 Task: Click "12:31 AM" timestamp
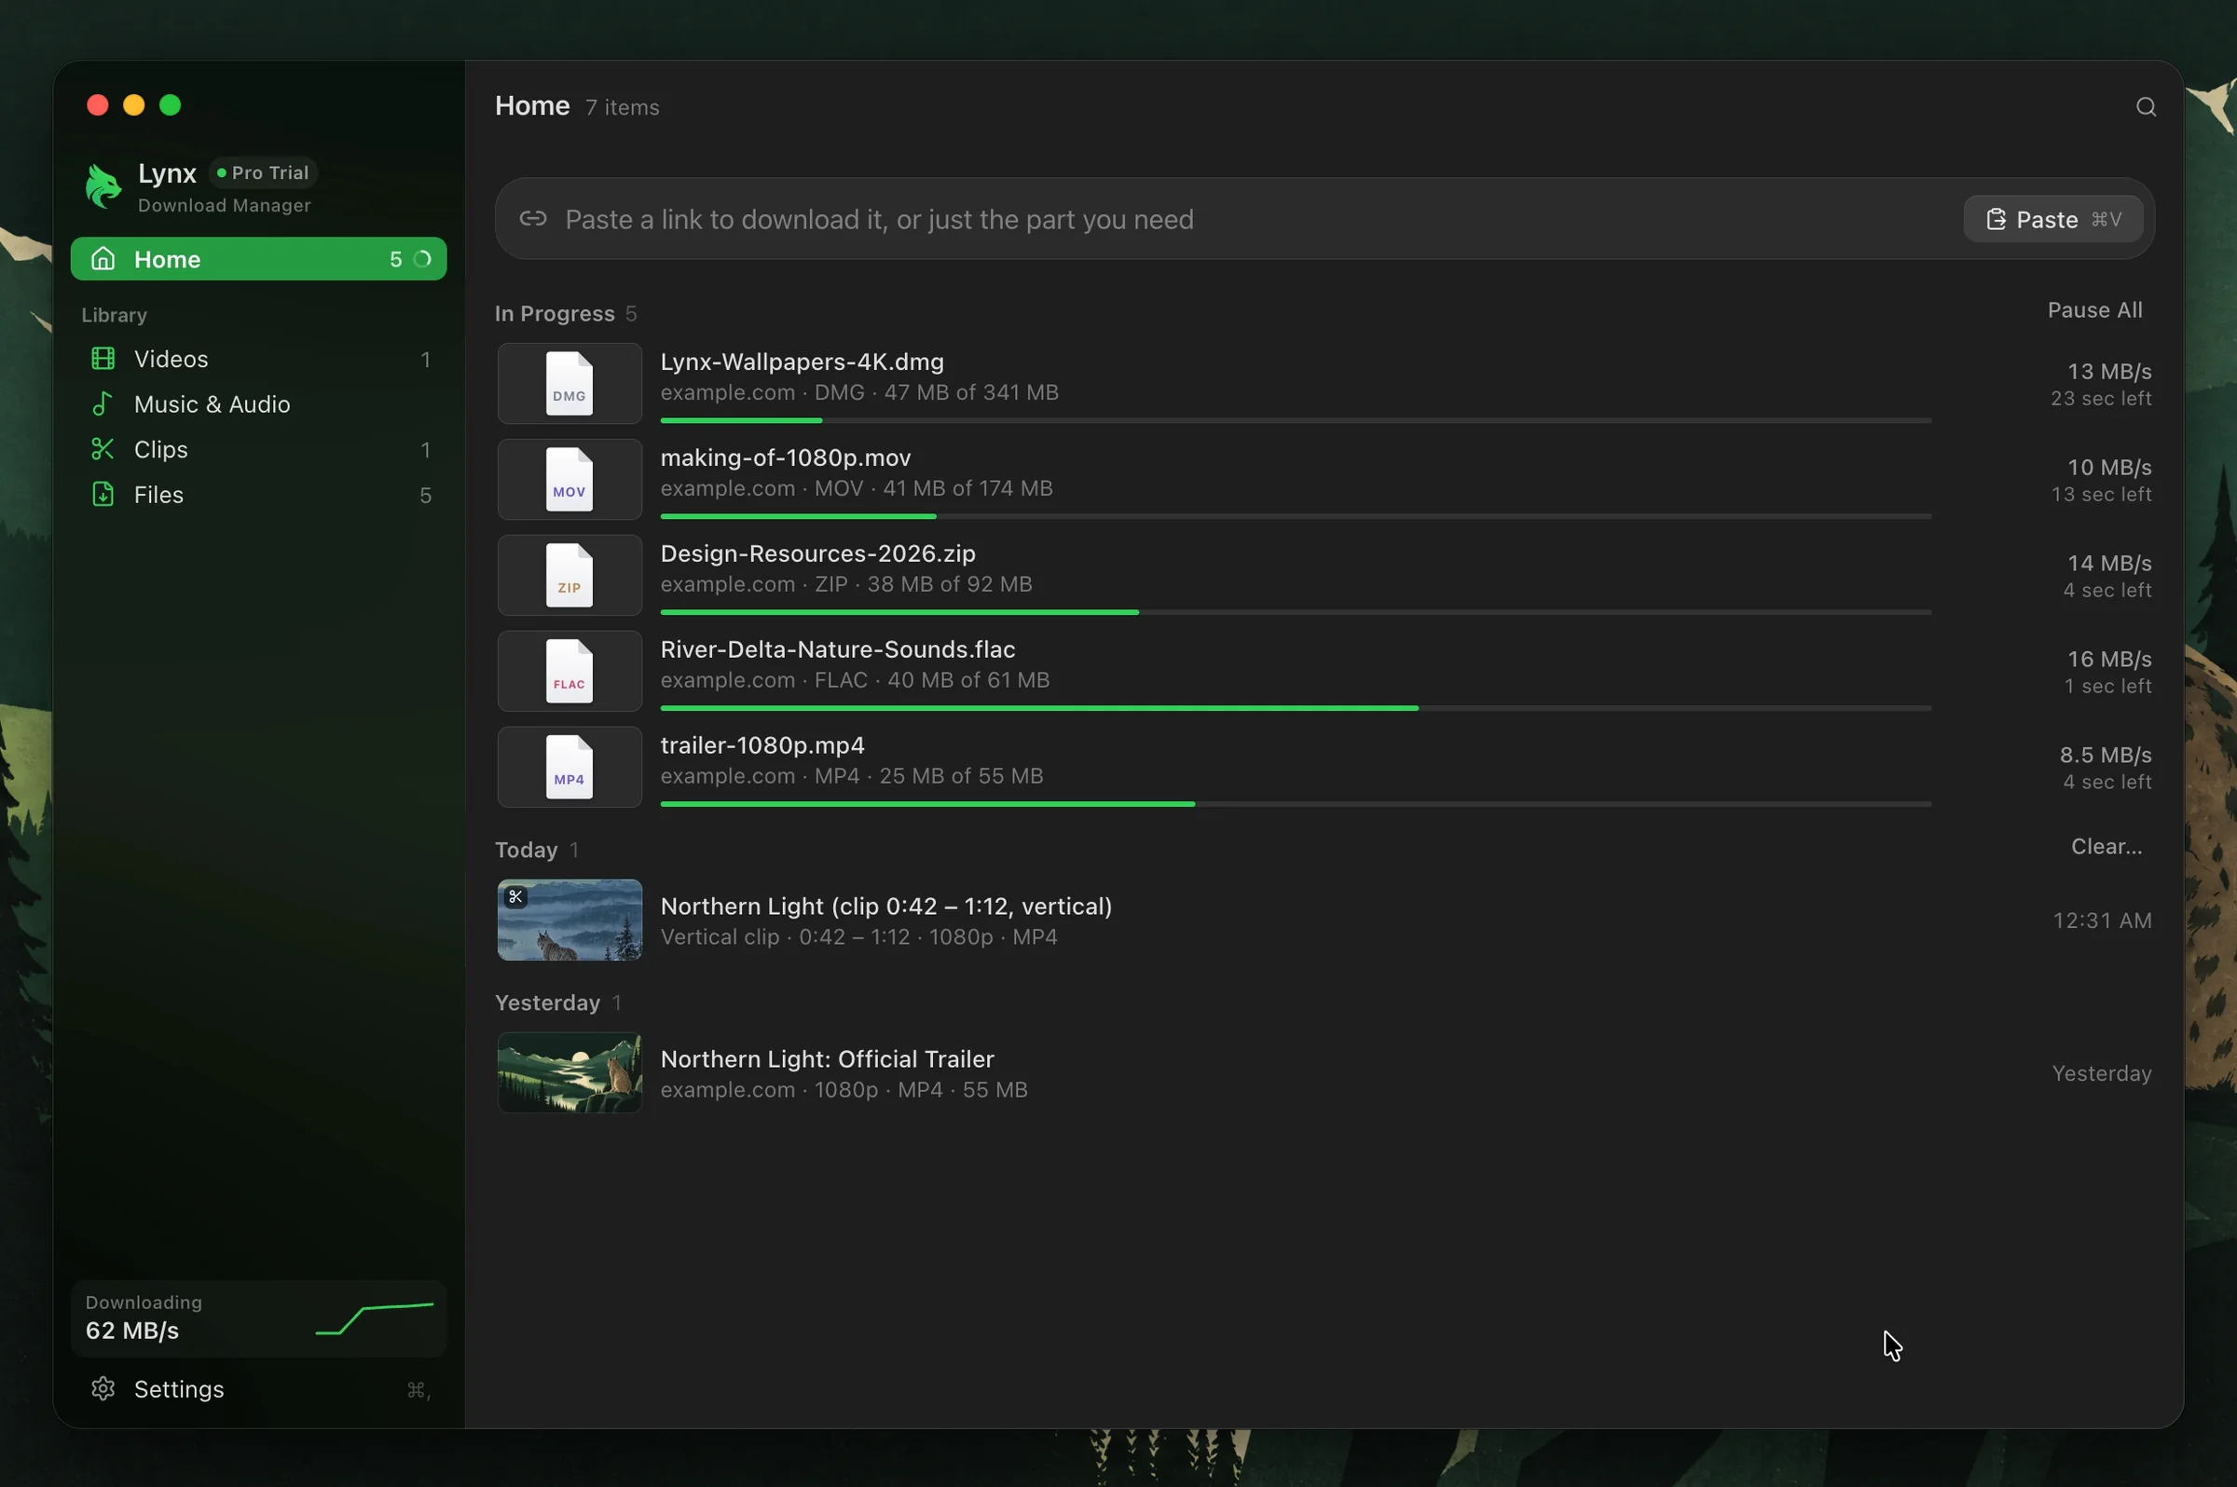2102,921
